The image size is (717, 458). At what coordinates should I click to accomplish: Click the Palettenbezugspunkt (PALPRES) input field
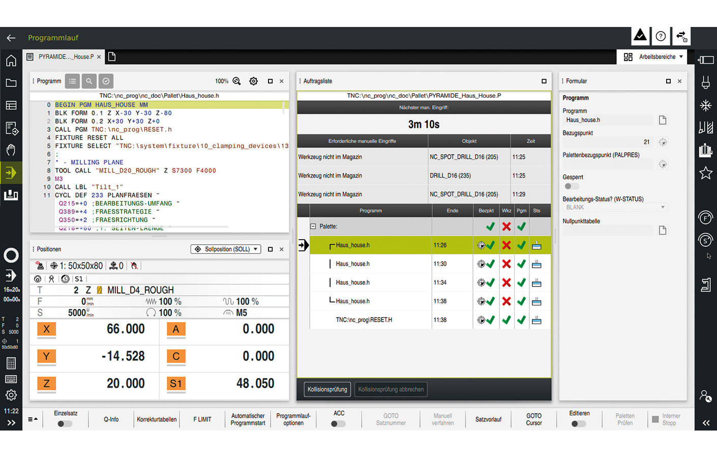(x=608, y=164)
